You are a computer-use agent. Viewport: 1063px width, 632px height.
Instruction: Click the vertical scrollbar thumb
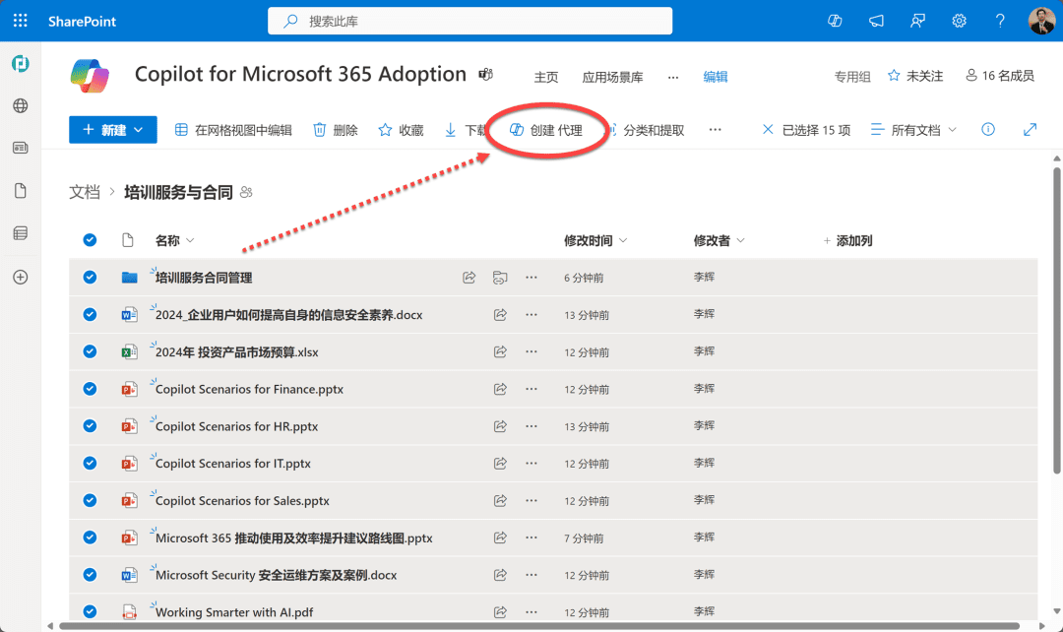point(1057,320)
